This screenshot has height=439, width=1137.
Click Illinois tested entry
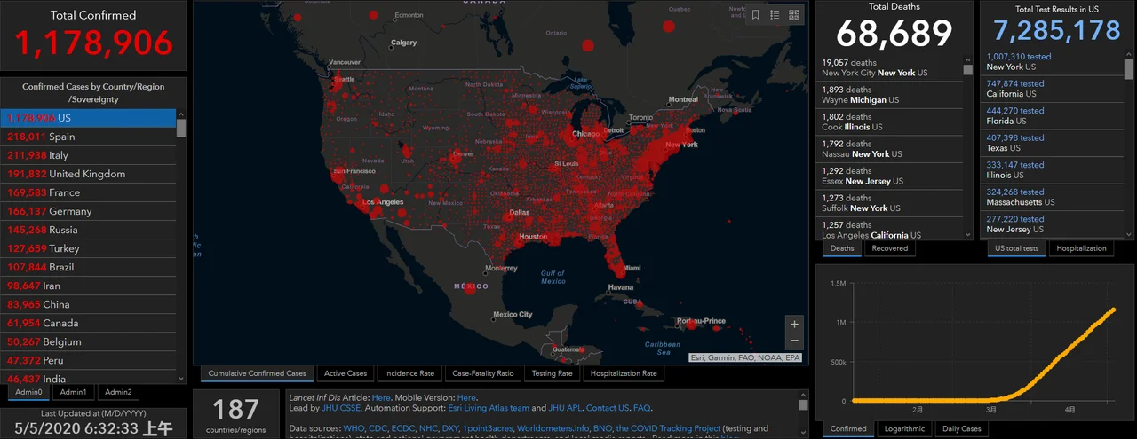click(1053, 169)
